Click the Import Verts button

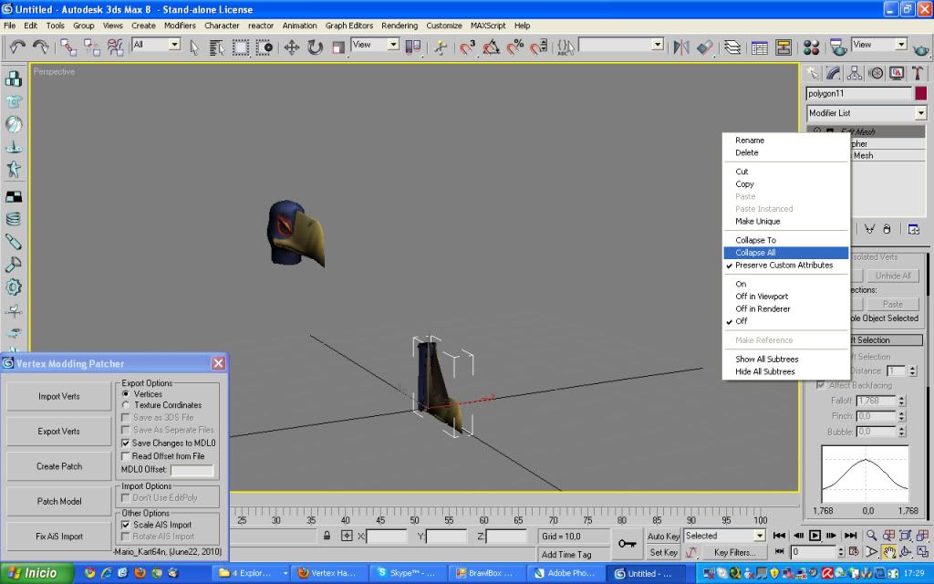[59, 396]
